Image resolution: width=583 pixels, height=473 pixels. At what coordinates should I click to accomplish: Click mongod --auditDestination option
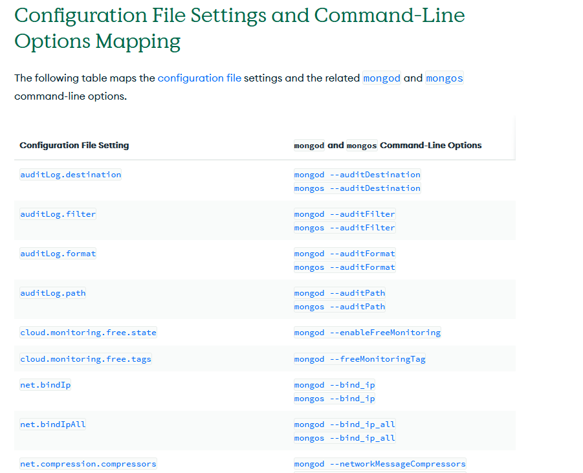point(357,175)
